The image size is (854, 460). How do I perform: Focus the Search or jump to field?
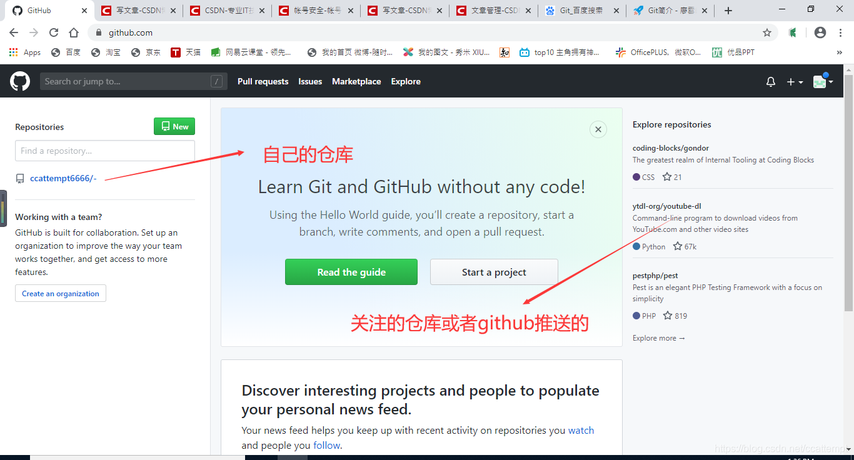[x=133, y=81]
